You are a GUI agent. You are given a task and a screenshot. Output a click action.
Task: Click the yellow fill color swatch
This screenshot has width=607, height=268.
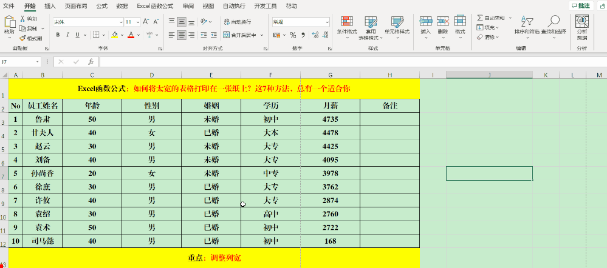click(114, 35)
